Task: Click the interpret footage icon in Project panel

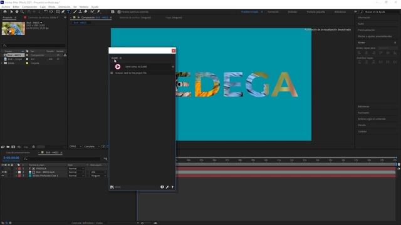Action: pyautogui.click(x=3, y=147)
